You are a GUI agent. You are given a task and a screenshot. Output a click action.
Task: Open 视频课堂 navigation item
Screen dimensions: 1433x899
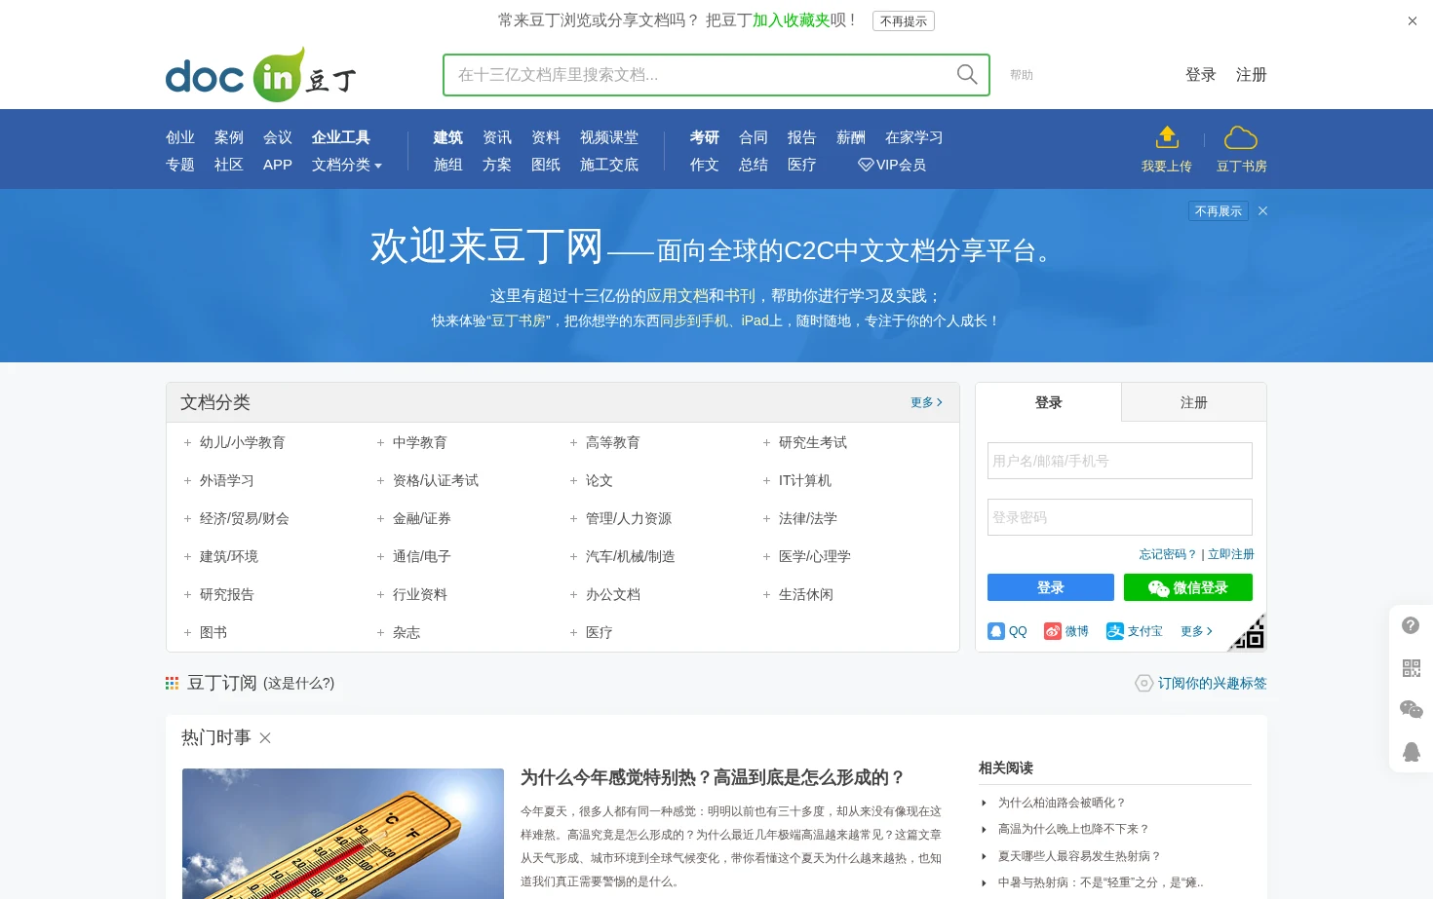click(x=609, y=137)
